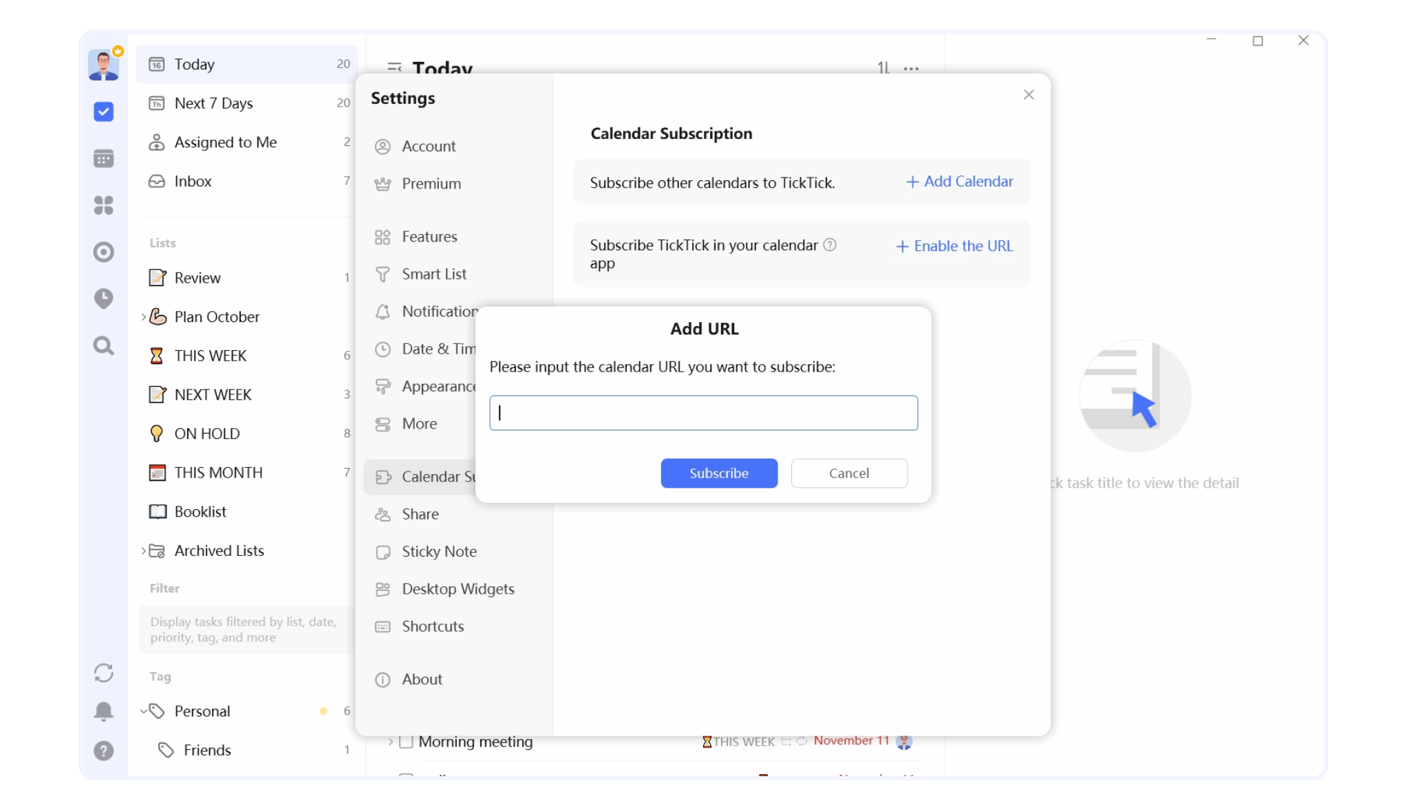Open the Search magnifier icon
Screen dimensions: 1407x803
(x=104, y=345)
